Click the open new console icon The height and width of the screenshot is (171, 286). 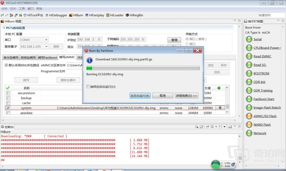[221, 127]
